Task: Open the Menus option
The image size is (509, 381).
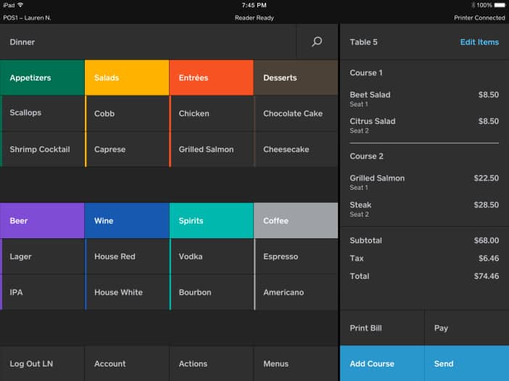Action: [x=296, y=364]
